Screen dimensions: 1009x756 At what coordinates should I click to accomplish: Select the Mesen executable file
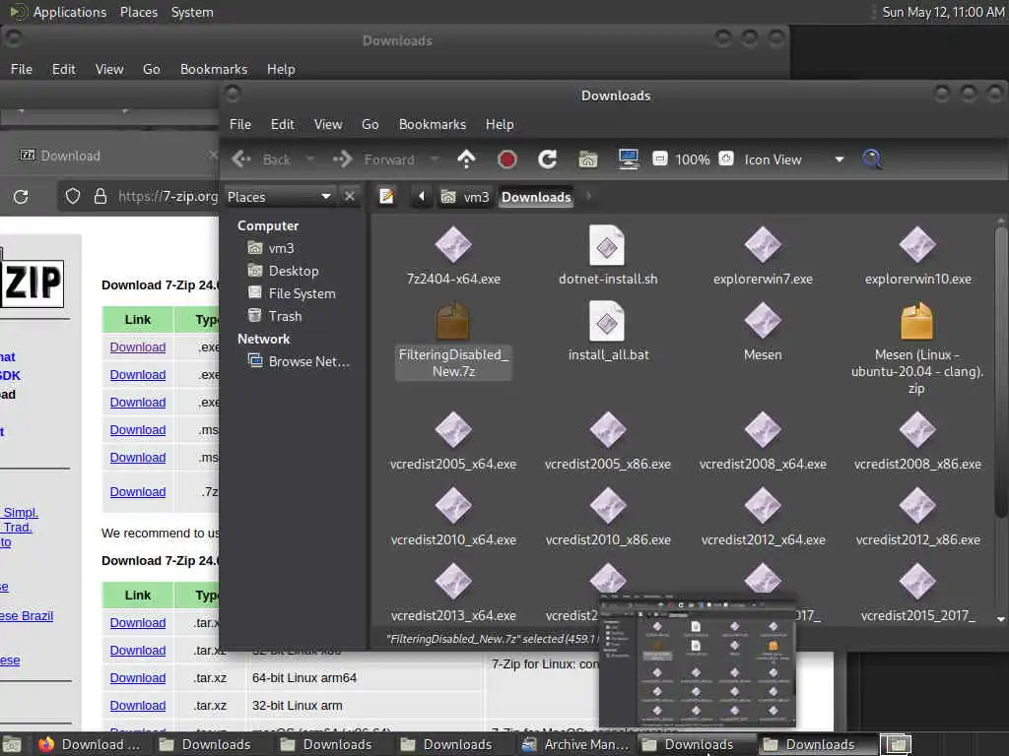pyautogui.click(x=764, y=332)
